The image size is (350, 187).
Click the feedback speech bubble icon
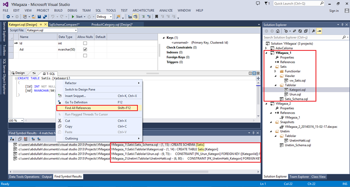(x=258, y=3)
